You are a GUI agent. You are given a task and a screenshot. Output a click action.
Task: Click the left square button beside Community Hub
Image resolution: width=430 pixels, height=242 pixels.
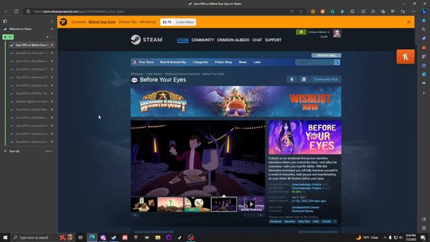[x=292, y=79]
